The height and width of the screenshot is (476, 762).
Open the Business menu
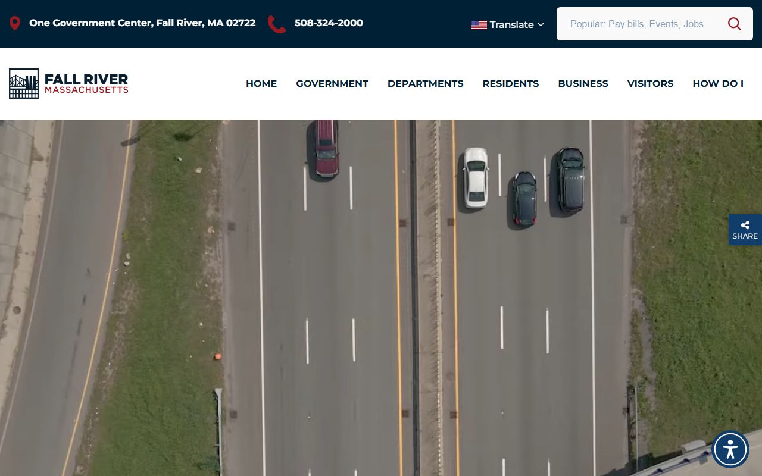click(x=583, y=84)
